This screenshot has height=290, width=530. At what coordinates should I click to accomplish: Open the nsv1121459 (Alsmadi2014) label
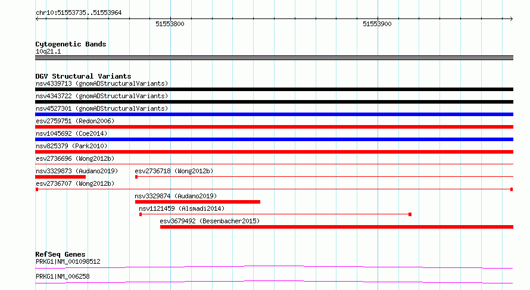point(182,208)
